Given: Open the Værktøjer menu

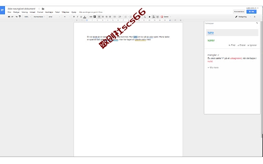Looking at the screenshot, I should pyautogui.click(x=49, y=12).
